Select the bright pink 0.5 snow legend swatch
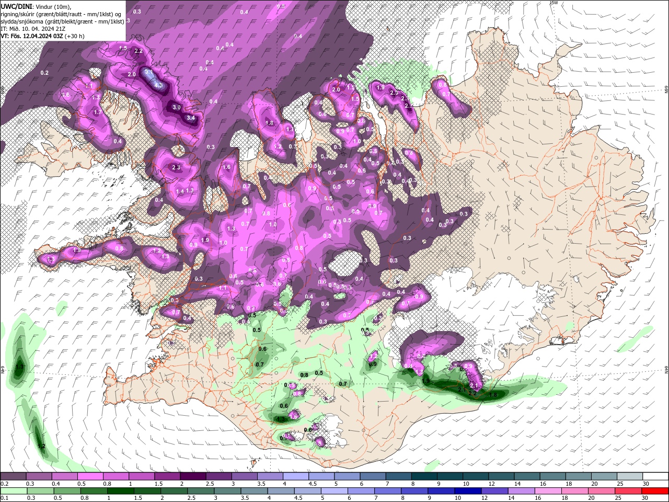Image resolution: width=669 pixels, height=502 pixels. (x=90, y=476)
